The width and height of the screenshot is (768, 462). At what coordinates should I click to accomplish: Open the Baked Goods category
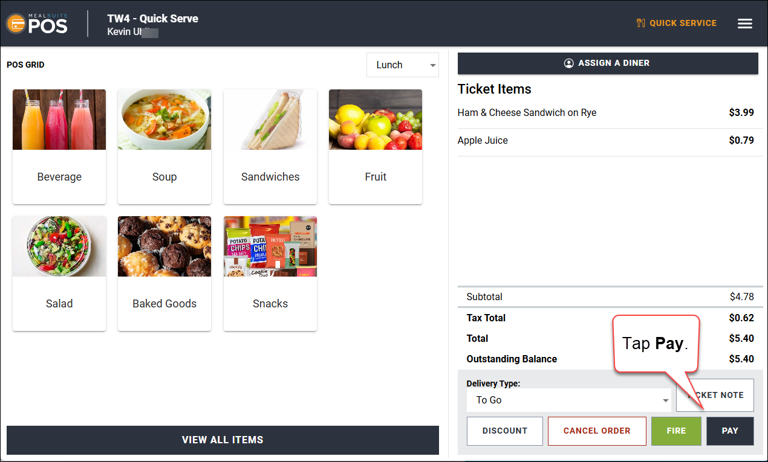pos(164,274)
